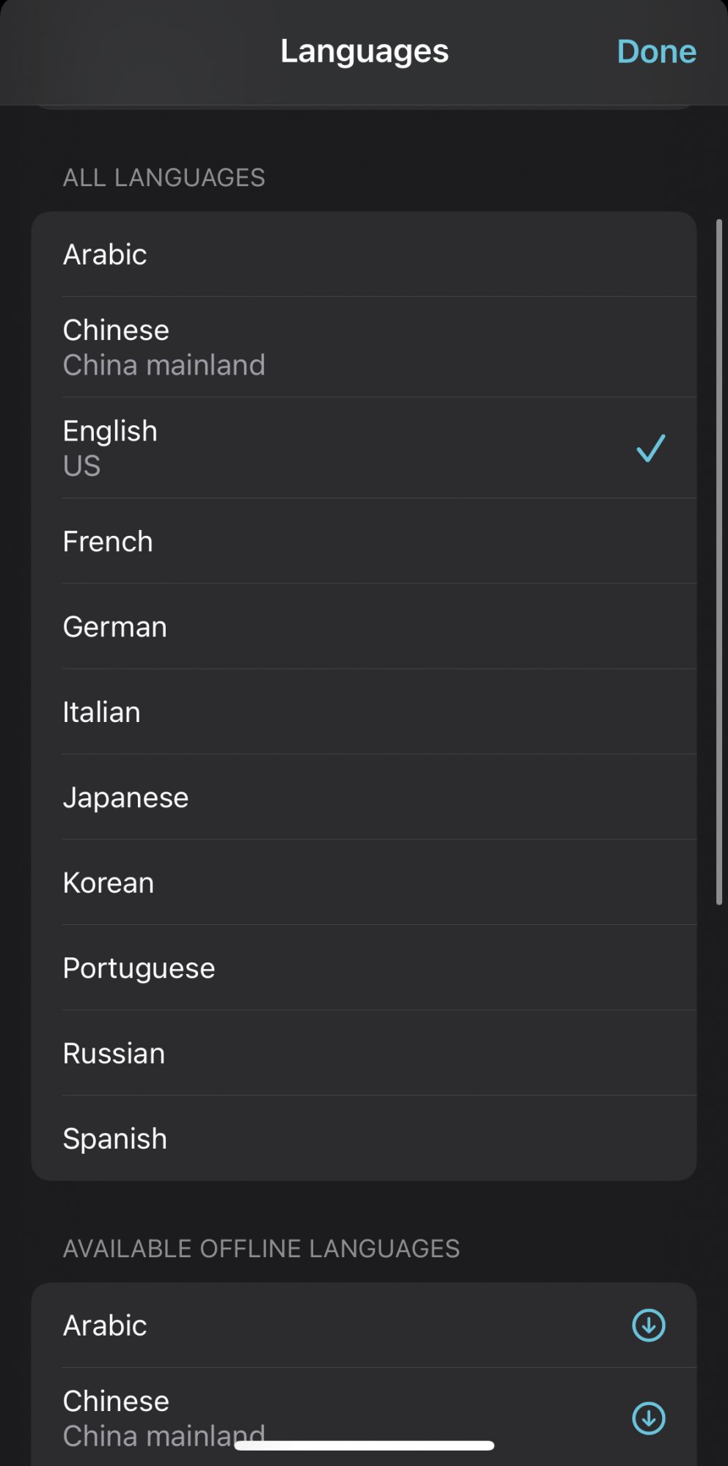Select Russian language row

coord(114,1054)
